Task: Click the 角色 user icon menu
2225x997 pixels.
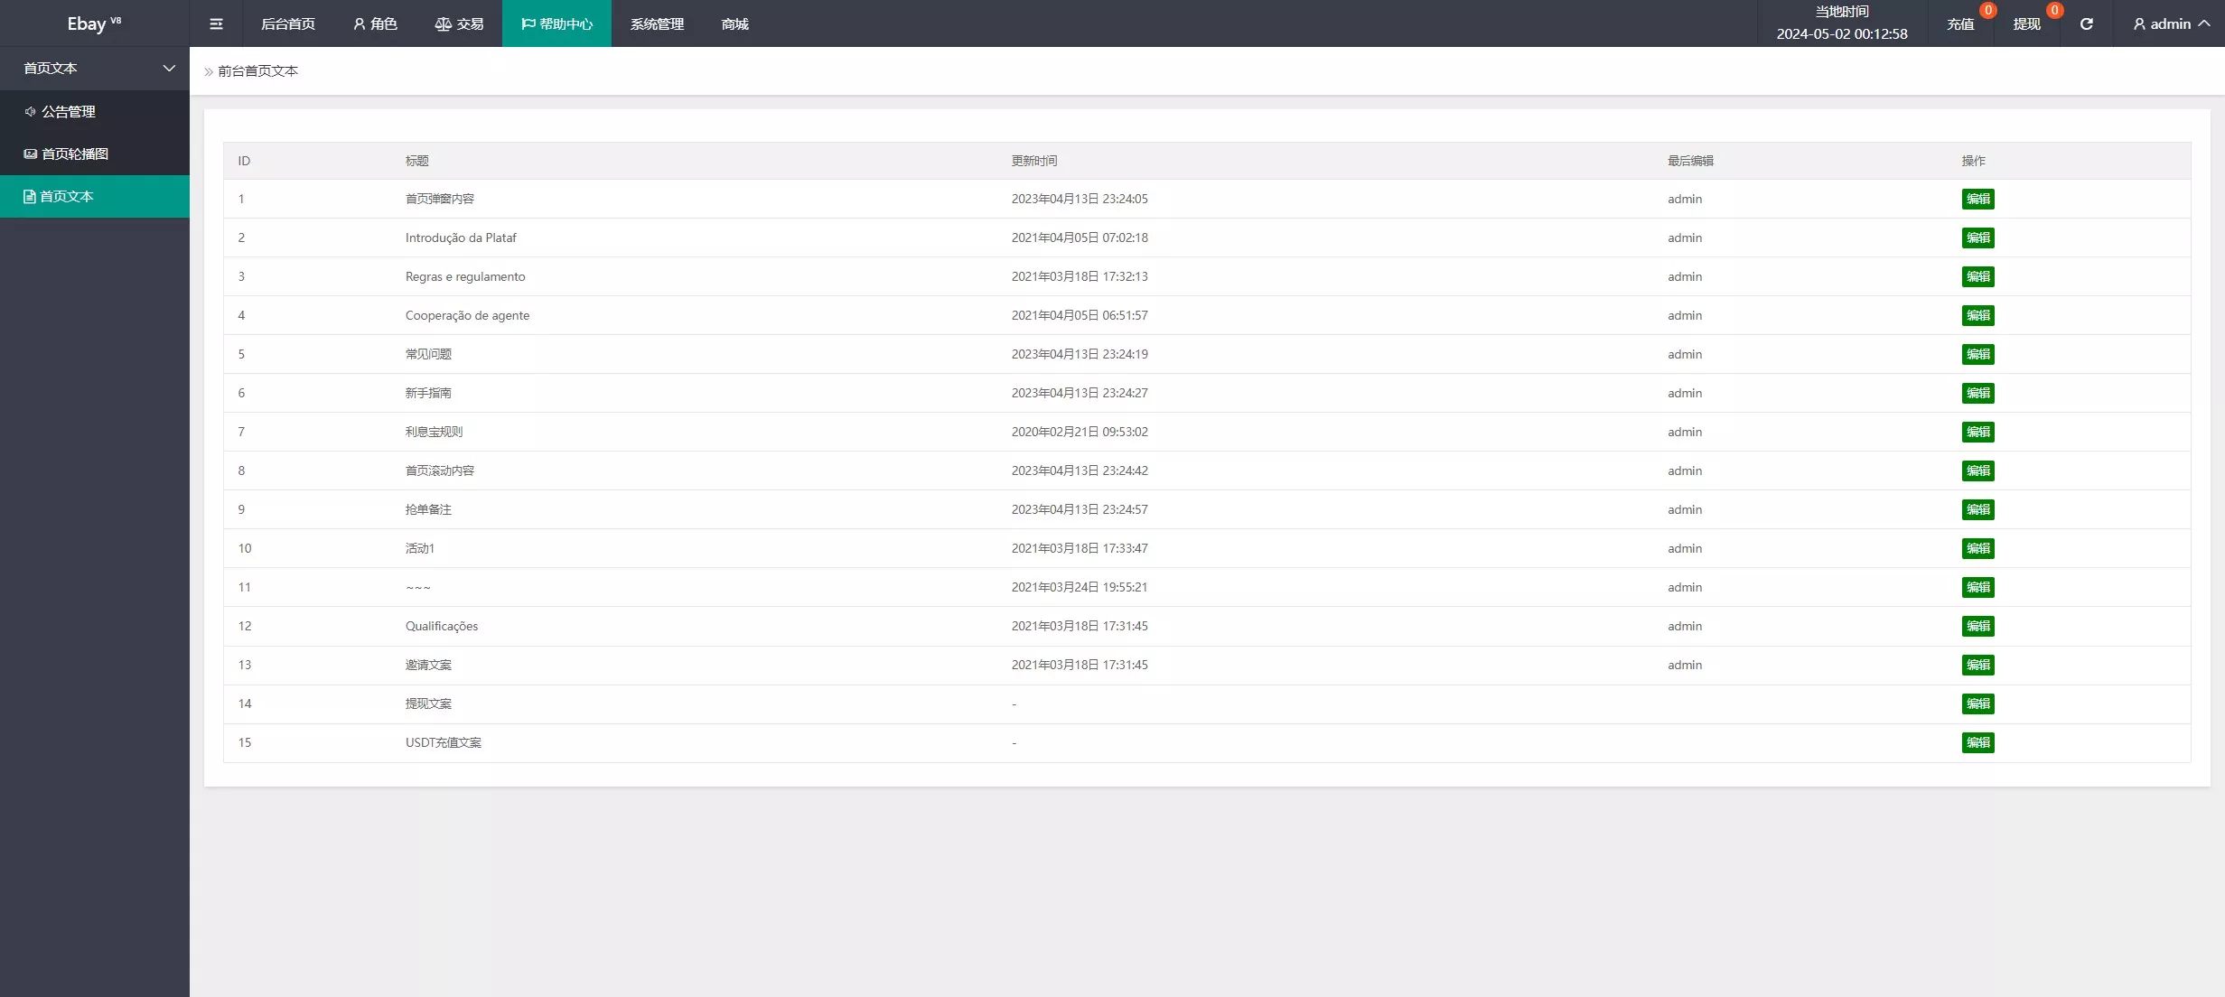Action: coord(375,23)
